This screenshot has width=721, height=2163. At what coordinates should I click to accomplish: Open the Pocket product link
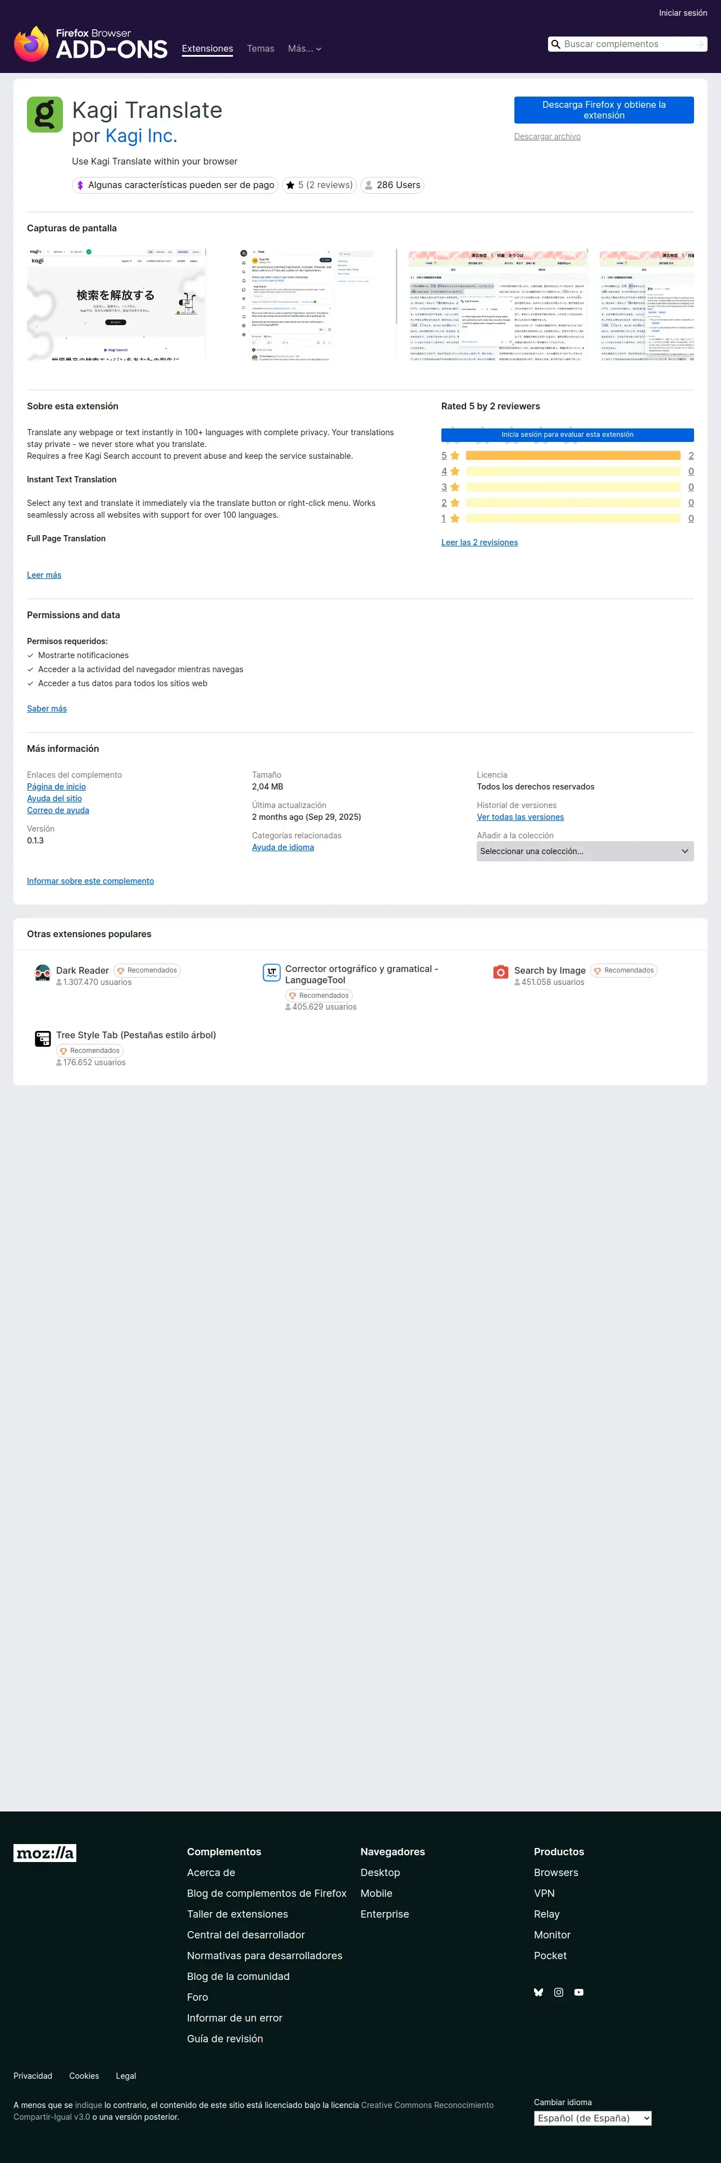(550, 1956)
